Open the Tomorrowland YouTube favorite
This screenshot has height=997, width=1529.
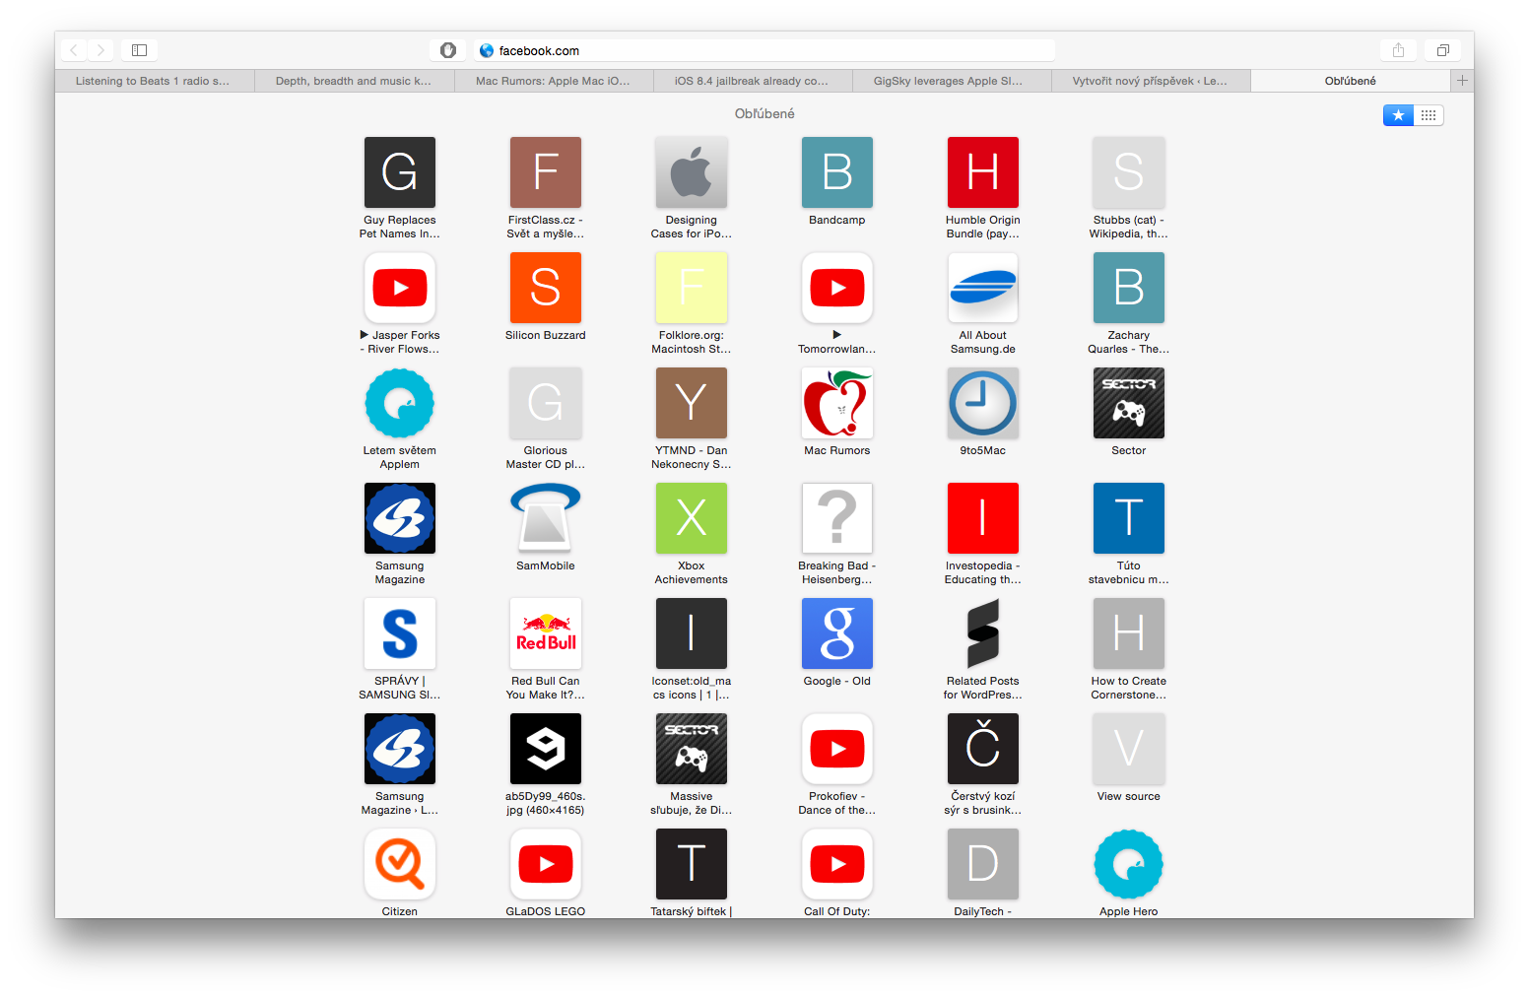point(837,288)
